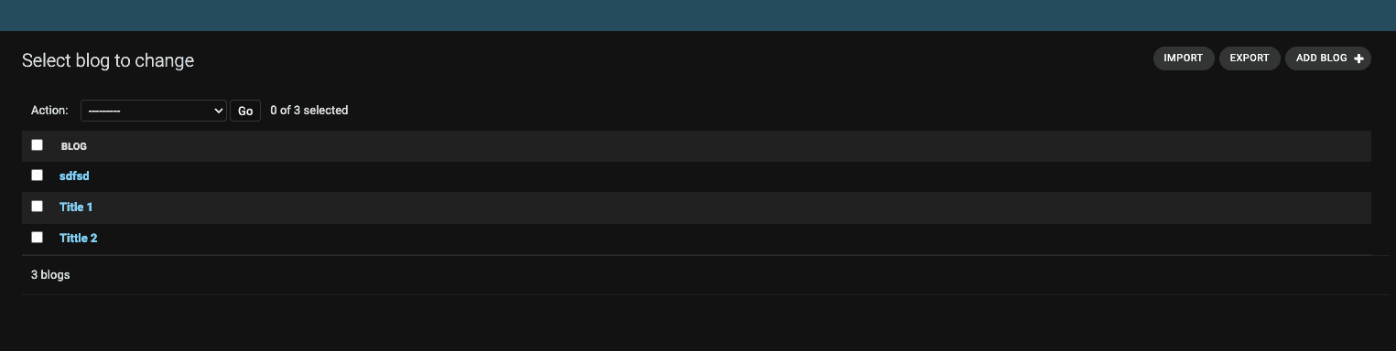Check the box next to Title 1
The image size is (1396, 351).
37,206
